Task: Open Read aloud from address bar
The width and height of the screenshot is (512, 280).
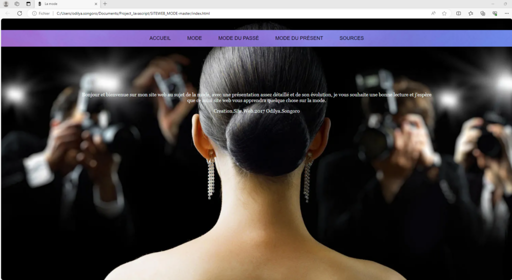Action: (433, 13)
